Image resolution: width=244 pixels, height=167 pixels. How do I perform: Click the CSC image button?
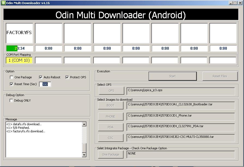[111, 138]
